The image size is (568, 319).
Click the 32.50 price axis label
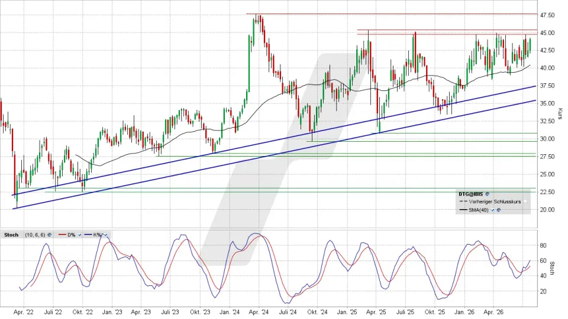(547, 121)
